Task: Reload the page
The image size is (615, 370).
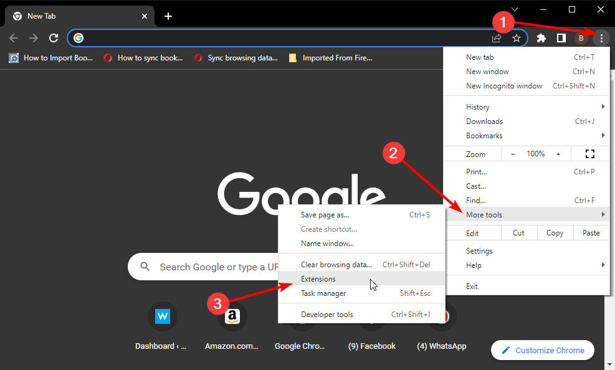Action: point(54,38)
